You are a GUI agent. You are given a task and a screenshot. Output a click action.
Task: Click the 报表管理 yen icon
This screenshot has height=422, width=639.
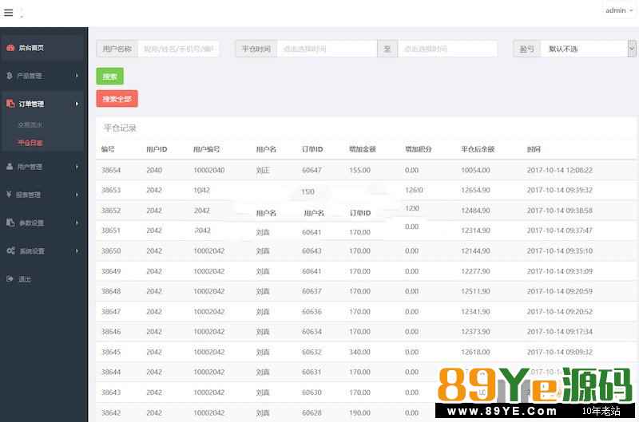(9, 195)
